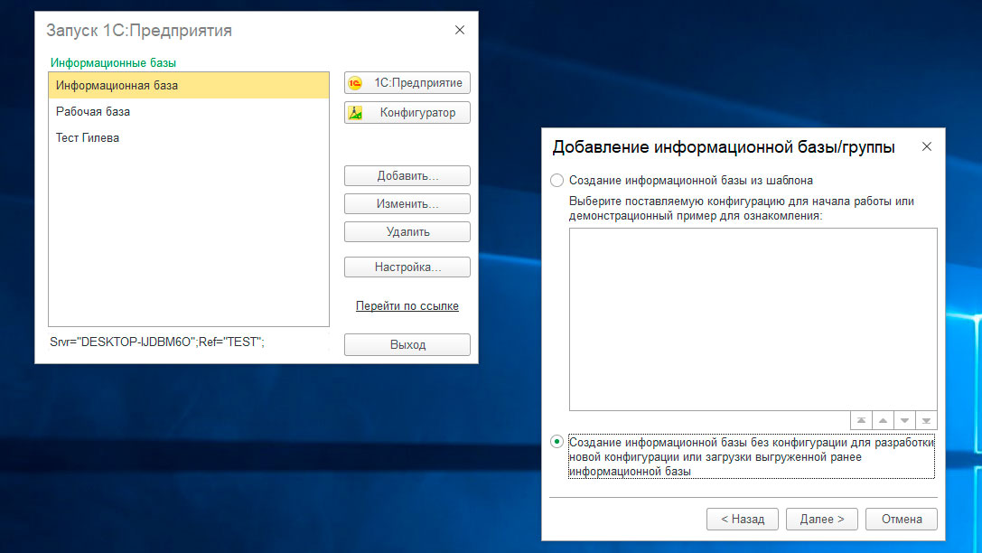Click the Выход button
Viewport: 982px width, 553px height.
tap(407, 344)
